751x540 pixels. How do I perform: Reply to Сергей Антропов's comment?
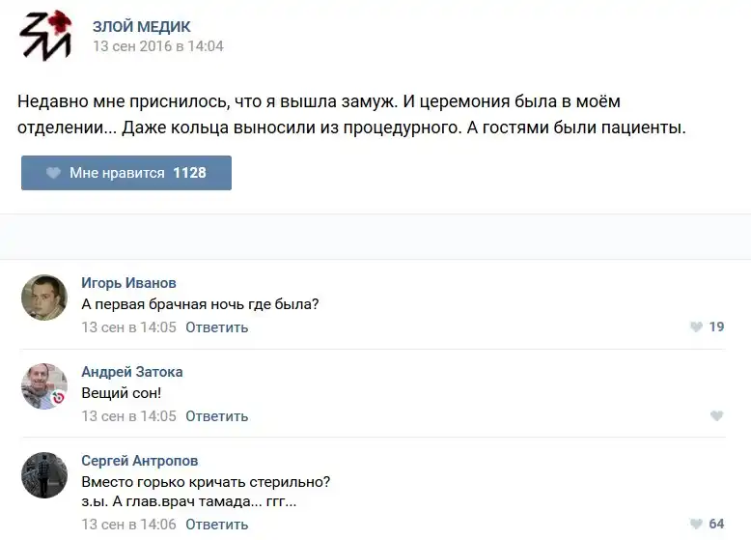pos(217,525)
